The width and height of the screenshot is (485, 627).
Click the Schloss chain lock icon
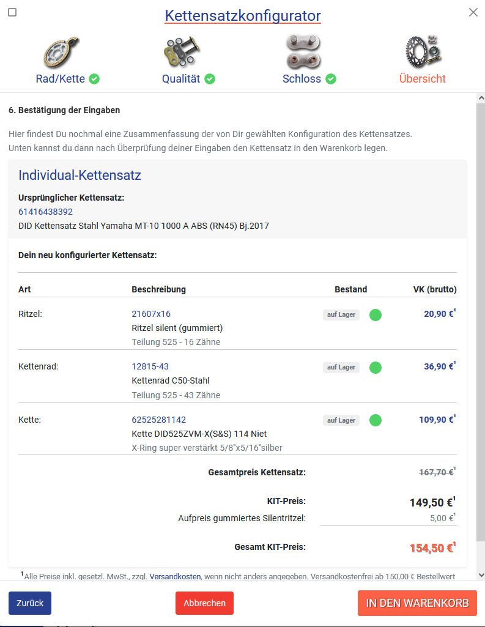(303, 53)
